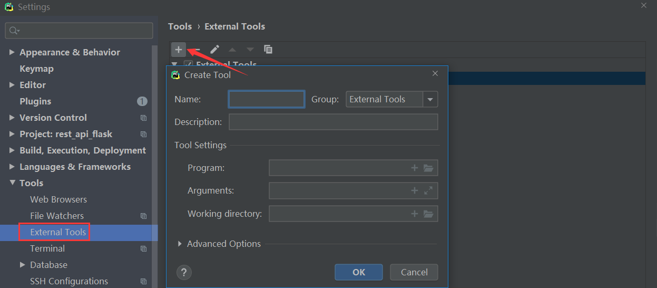Image resolution: width=657 pixels, height=288 pixels.
Task: Expand Languages & Frameworks node
Action: (12, 167)
